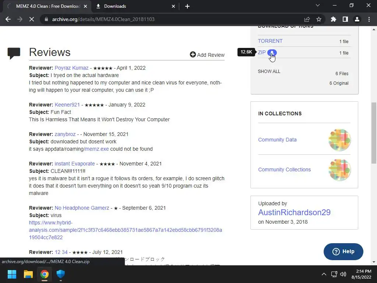This screenshot has width=377, height=283.
Task: Switch to the MEMZ 4.0 Clean tab
Action: pos(47,6)
